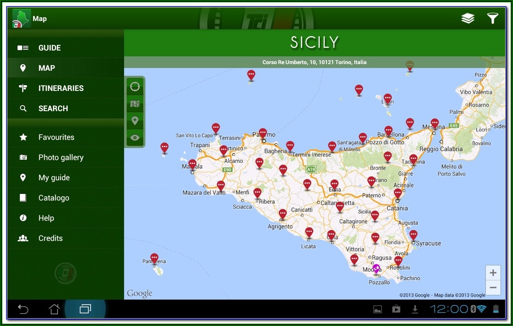Toggle the eye visibility button on map
This screenshot has width=513, height=326.
point(135,138)
